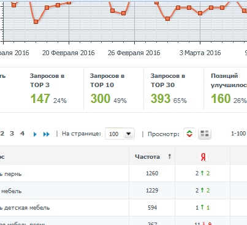Select the 160 positions improved value
Image resolution: width=247 pixels, height=225 pixels.
221,99
